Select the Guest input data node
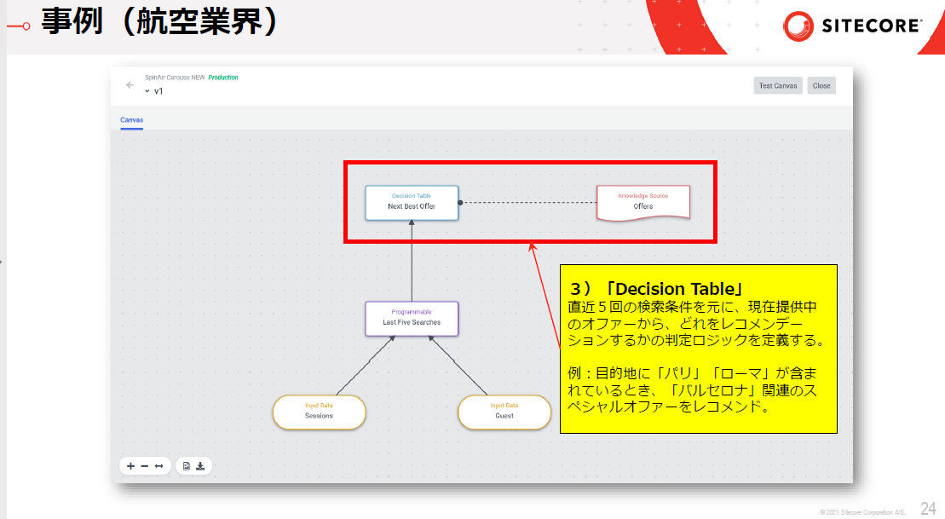The image size is (945, 519). (x=504, y=412)
